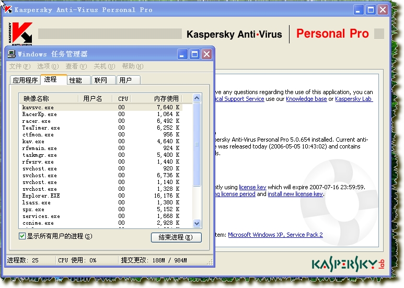Click process list scroll up arrow
Viewport: 404px width, 288px height.
pos(197,98)
